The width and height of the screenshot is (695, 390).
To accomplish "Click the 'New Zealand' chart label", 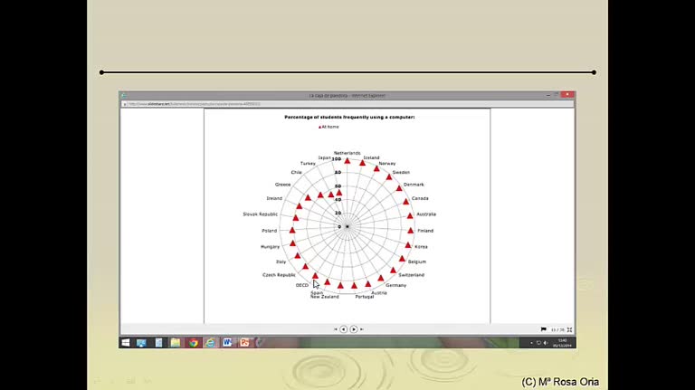I will pos(325,297).
